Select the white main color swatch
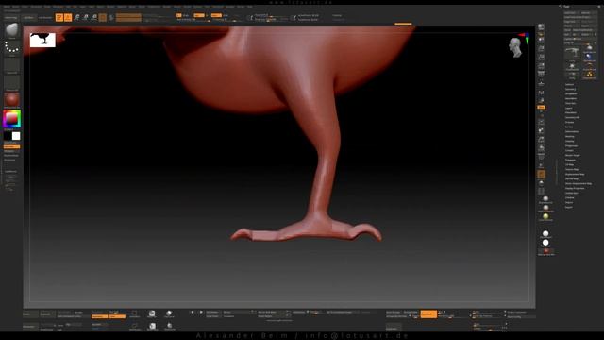Image resolution: width=604 pixels, height=340 pixels. (x=16, y=136)
